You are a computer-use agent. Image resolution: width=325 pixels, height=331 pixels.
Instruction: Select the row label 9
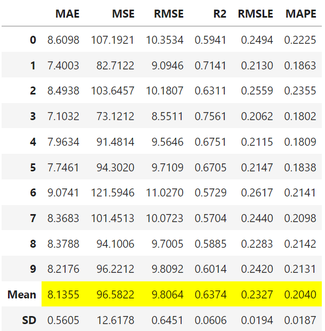coord(33,269)
